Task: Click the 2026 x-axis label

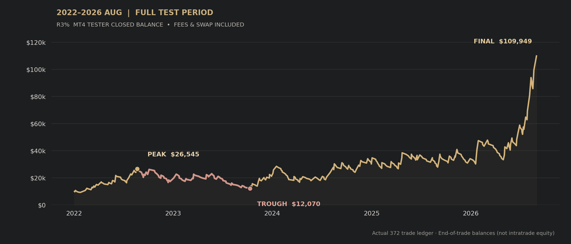Action: [x=471, y=213]
